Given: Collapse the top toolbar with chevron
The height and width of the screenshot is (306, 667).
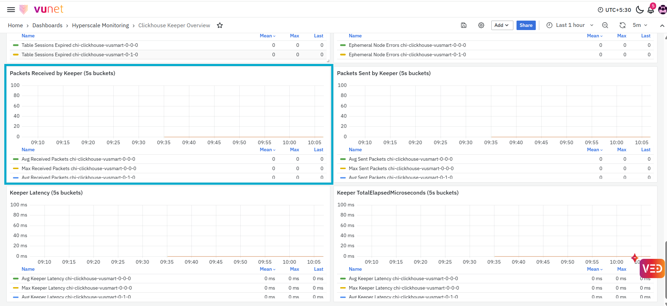Looking at the screenshot, I should (662, 25).
